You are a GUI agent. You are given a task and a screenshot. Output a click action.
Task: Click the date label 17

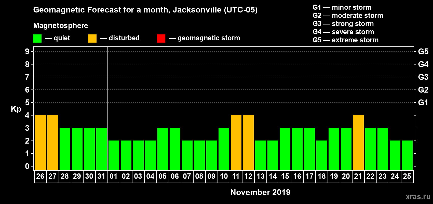[309, 176]
